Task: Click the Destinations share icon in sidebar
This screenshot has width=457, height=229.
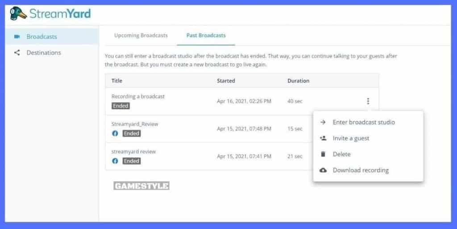Action: pos(17,53)
